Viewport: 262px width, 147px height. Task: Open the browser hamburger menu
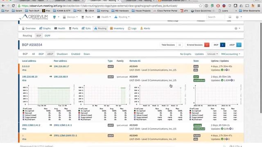(x=259, y=6)
